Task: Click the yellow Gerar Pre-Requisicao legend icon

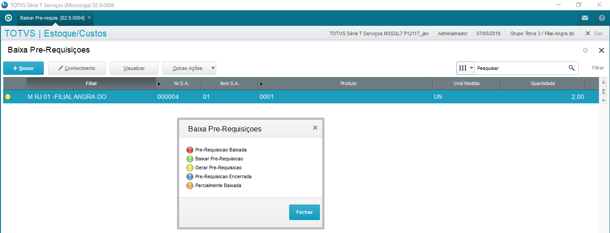Action: (x=190, y=168)
